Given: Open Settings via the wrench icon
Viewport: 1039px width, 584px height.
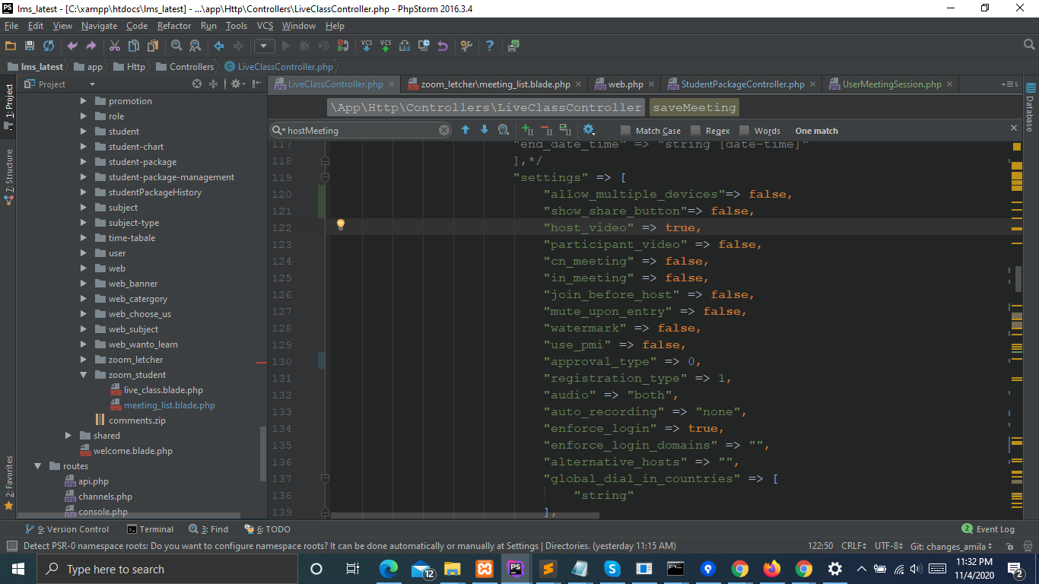Looking at the screenshot, I should (466, 46).
